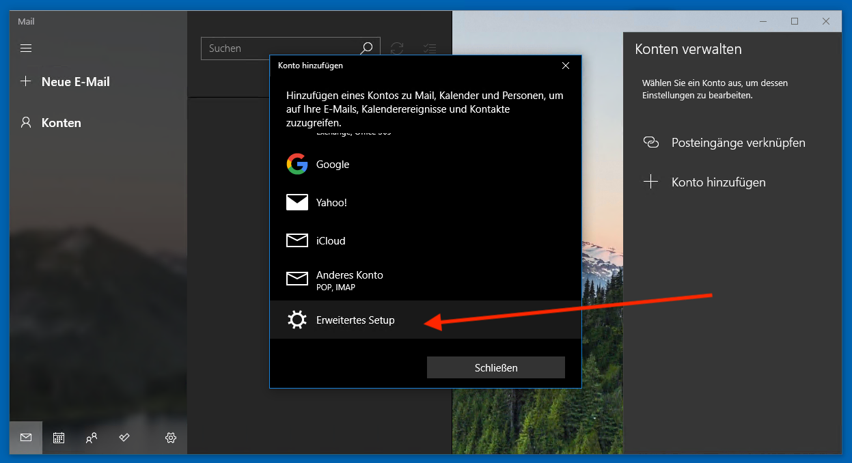Click the sync/refresh icon above the message list
The width and height of the screenshot is (852, 463).
coord(397,48)
